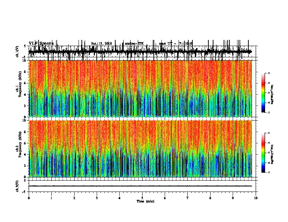Click the ch.2 spectrogram 6 kHz tick label
The image size is (288, 222).
(x=25, y=143)
